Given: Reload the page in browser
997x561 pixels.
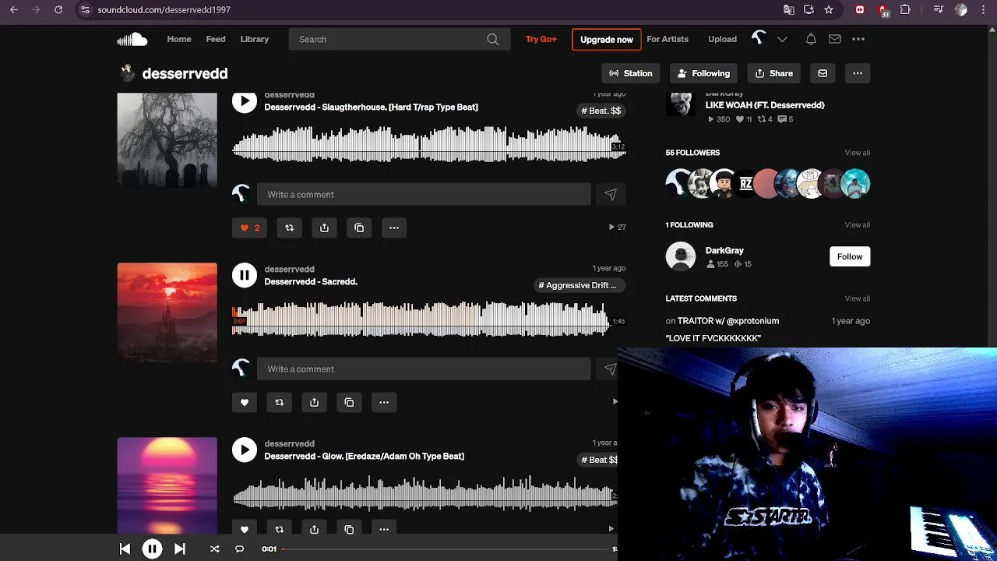Looking at the screenshot, I should tap(58, 9).
